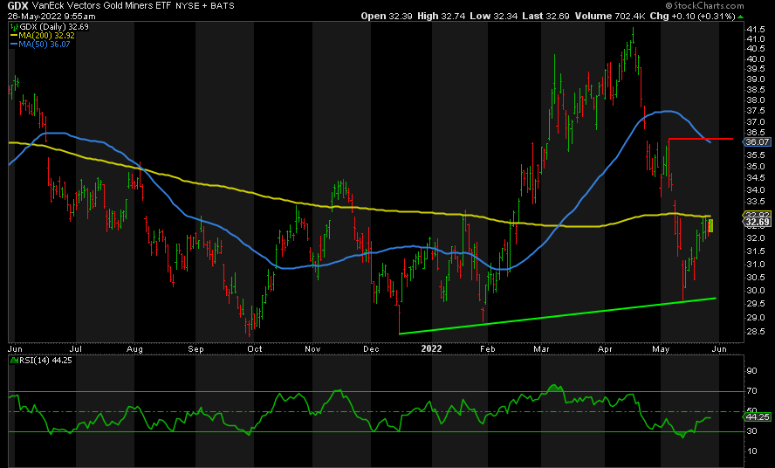Click the 'RSI(14) 44.25' indicator label

point(45,361)
